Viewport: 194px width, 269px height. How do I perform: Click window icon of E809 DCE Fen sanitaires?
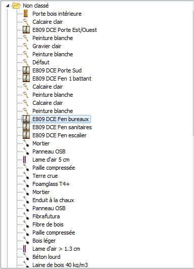tap(26, 127)
